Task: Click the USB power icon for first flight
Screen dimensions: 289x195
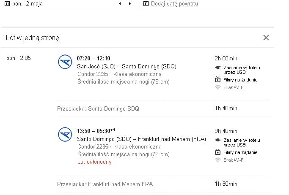Action: point(217,68)
